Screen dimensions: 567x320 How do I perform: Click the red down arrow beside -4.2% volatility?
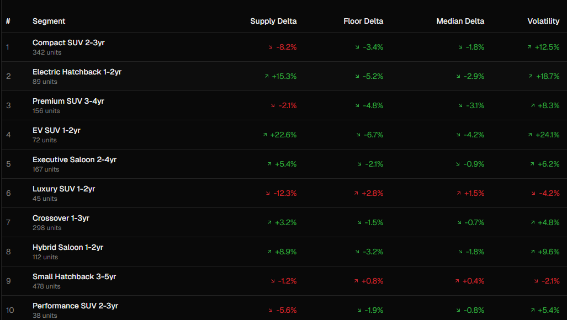(534, 194)
